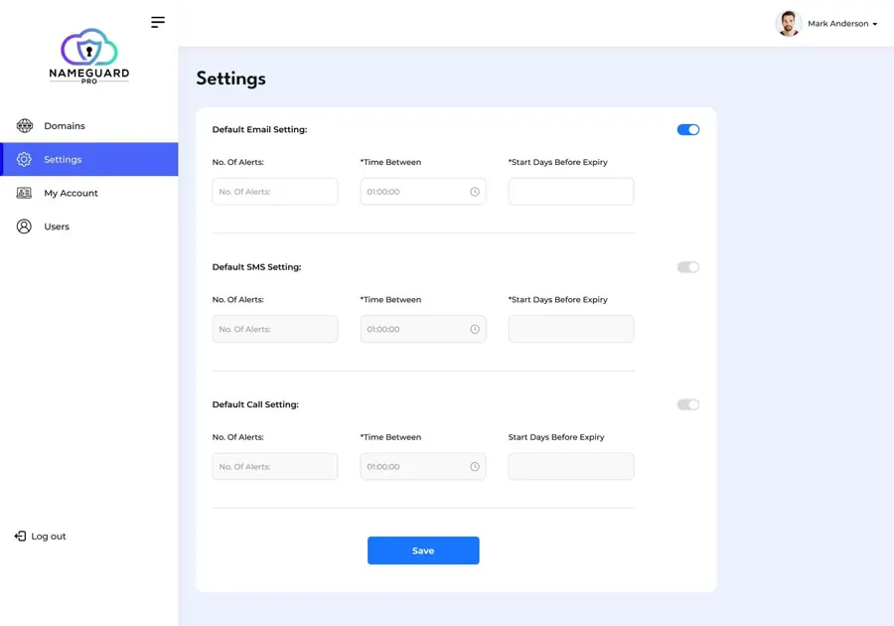Screen dimensions: 894x626
Task: Click the 'Default Email Setting:' label
Action: pos(259,129)
